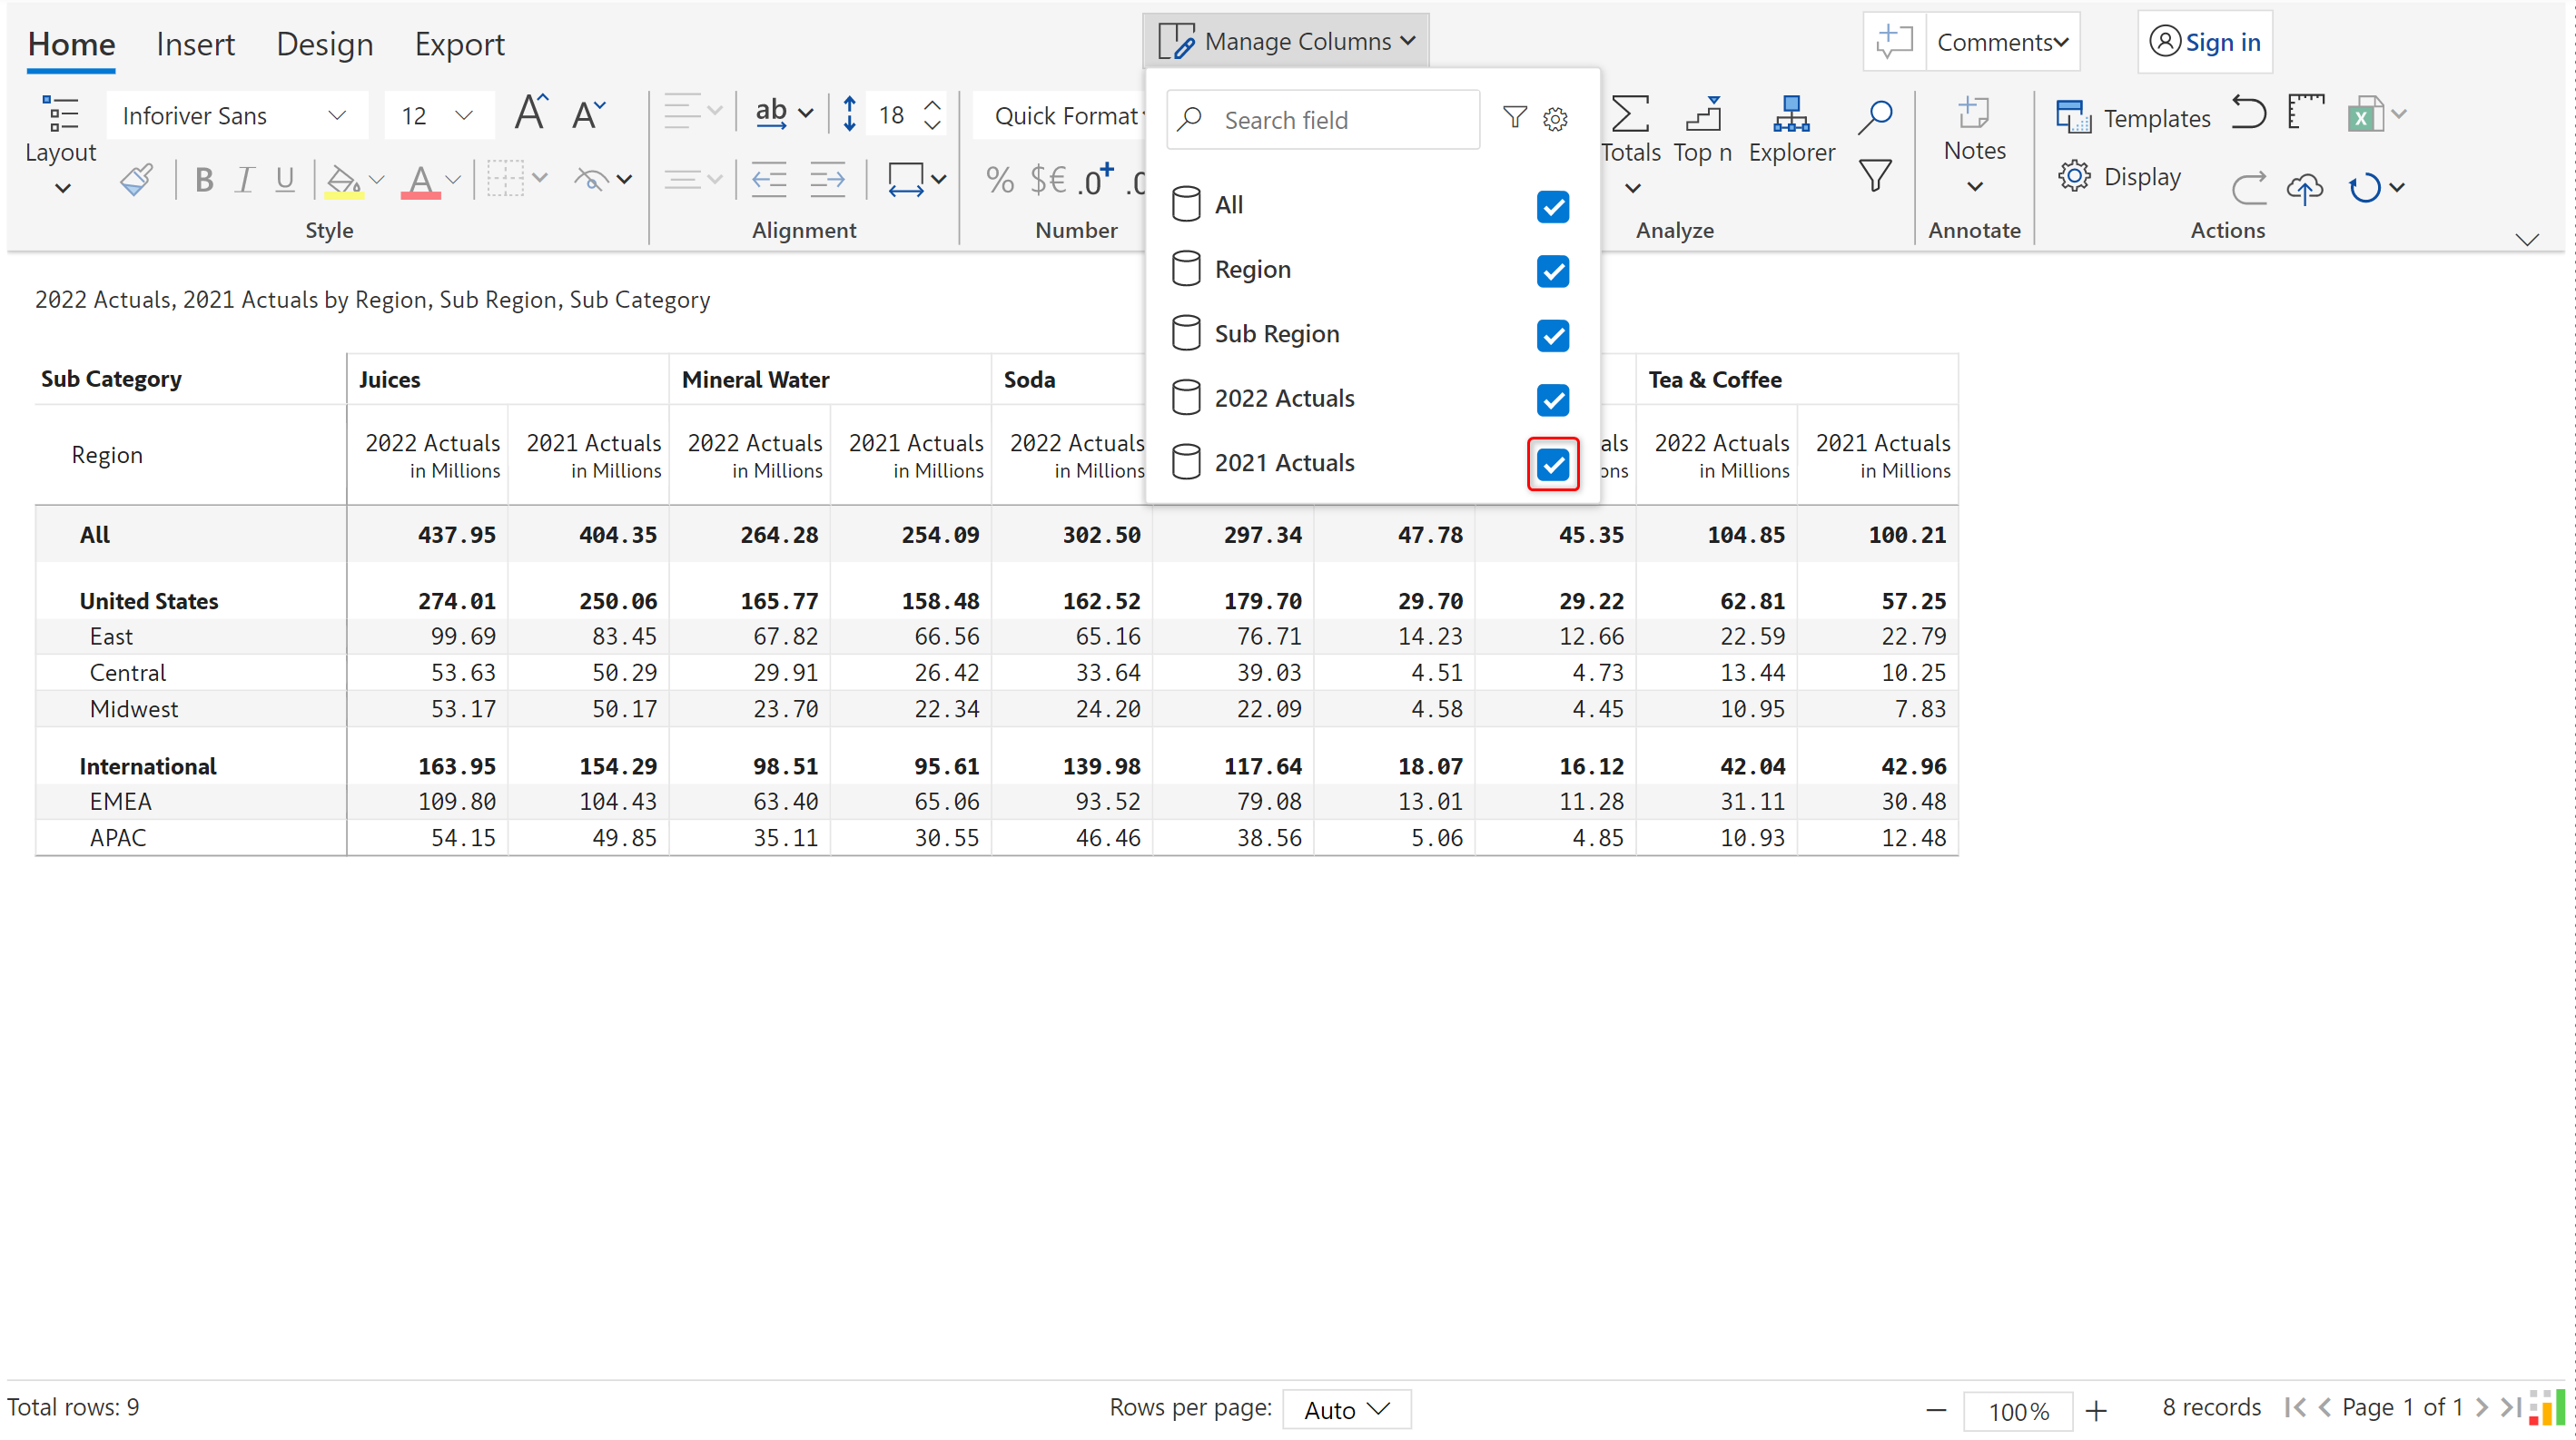Click the Sign in button
The width and height of the screenshot is (2576, 1440).
2205,42
